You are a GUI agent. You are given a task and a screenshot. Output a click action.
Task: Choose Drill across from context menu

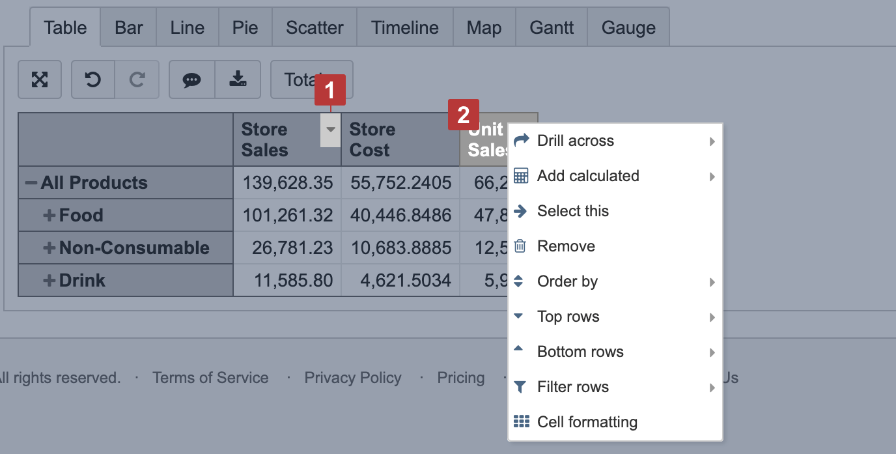[x=576, y=141]
